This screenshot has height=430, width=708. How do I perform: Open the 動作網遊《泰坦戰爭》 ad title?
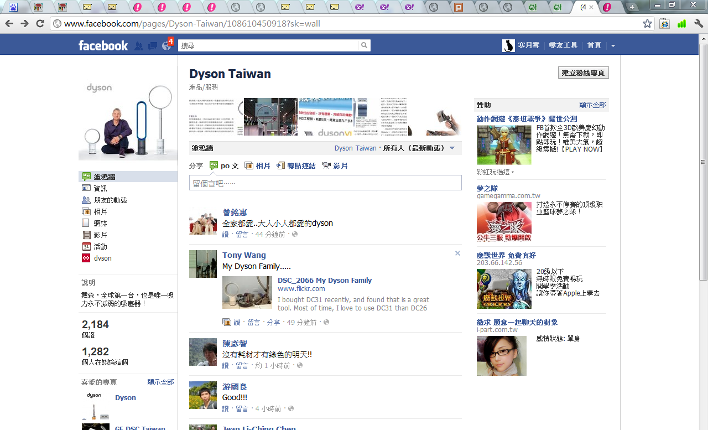pos(527,118)
